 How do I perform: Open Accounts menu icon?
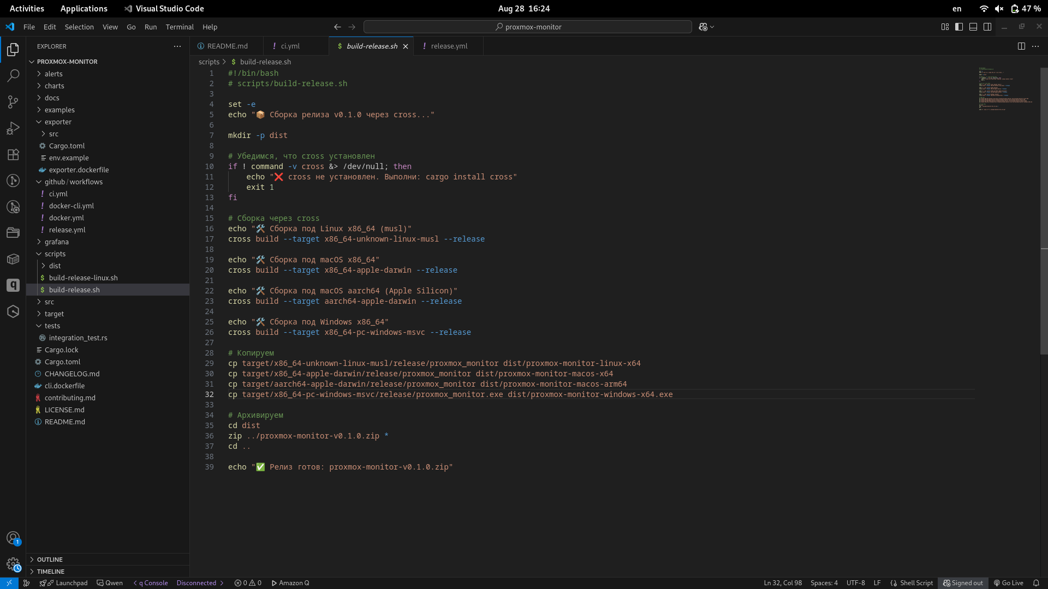tap(13, 538)
